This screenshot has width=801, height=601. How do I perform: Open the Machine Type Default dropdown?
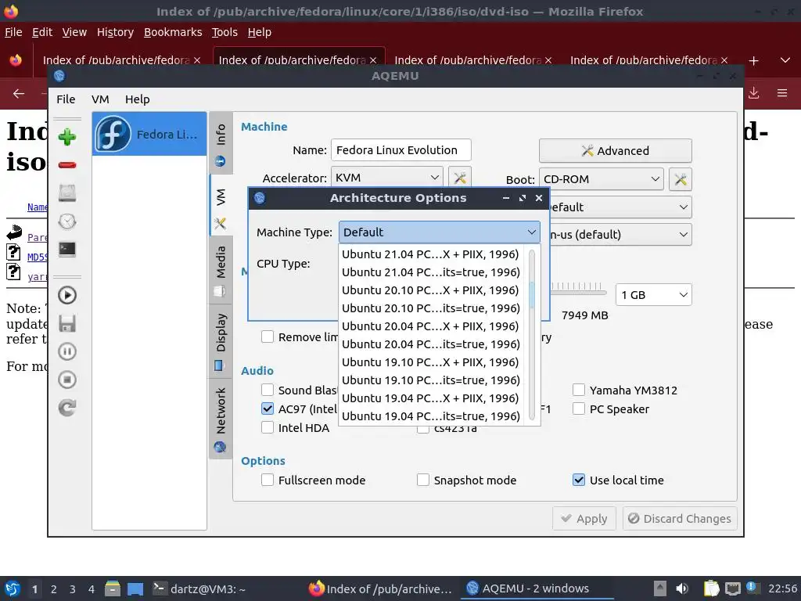(440, 232)
